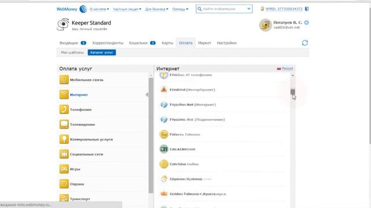
Task: Select the Каталог услуг button
Action: pos(102,53)
